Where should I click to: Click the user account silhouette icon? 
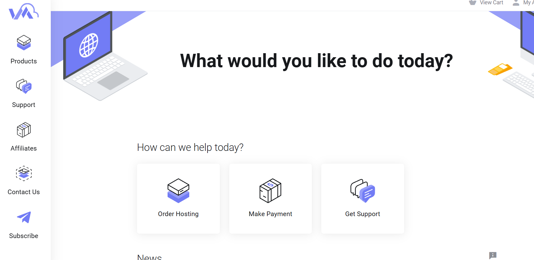516,3
